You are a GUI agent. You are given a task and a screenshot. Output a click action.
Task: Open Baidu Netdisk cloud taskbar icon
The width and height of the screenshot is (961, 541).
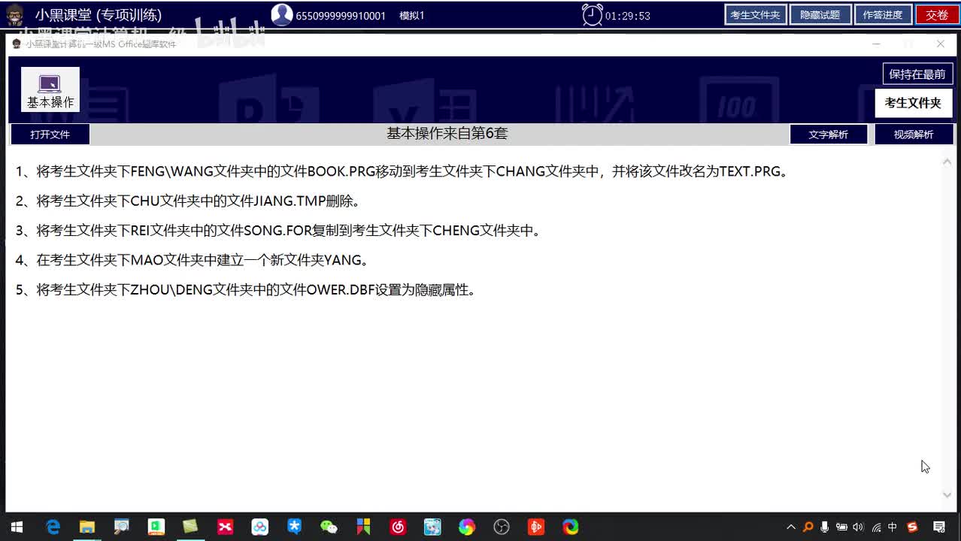(x=259, y=527)
